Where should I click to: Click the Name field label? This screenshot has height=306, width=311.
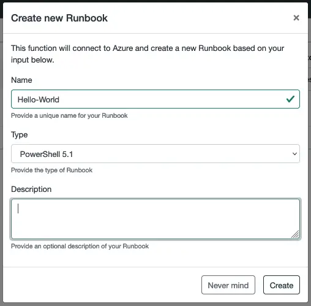21,80
